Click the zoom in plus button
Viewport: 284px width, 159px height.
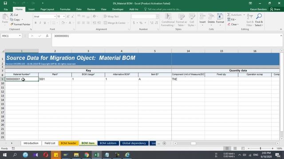pos(272,148)
